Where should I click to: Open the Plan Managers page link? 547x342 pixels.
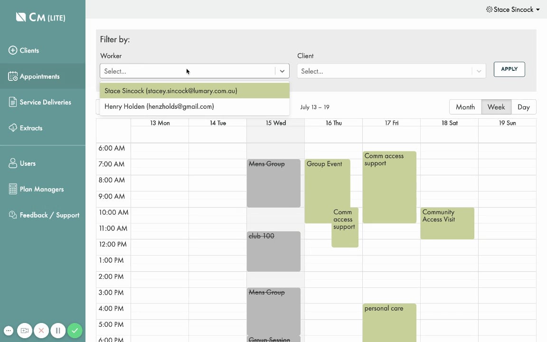point(41,189)
